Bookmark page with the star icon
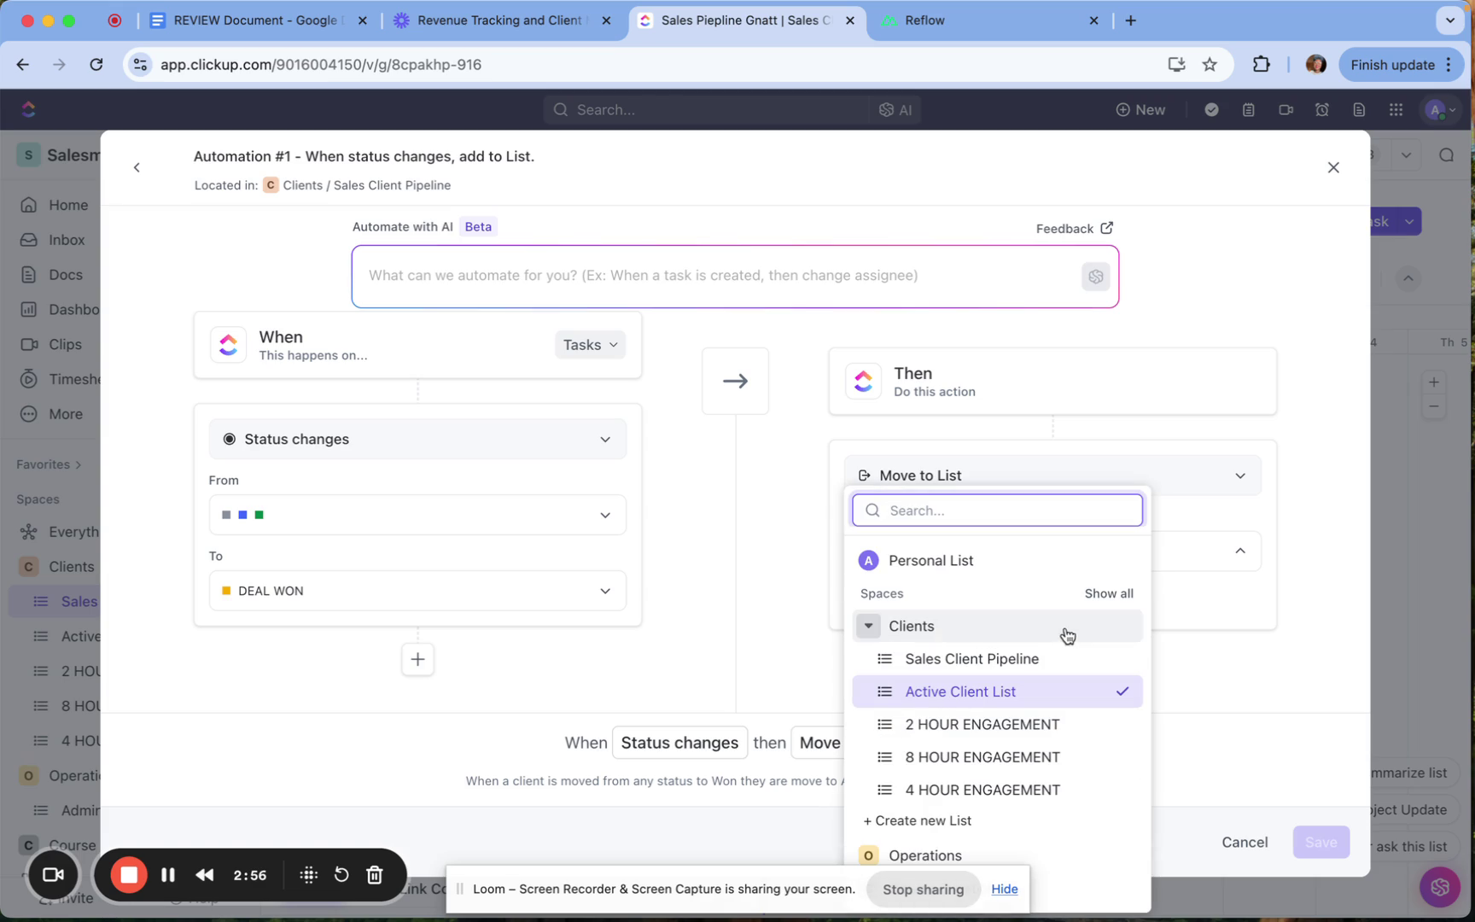 pos(1210,65)
